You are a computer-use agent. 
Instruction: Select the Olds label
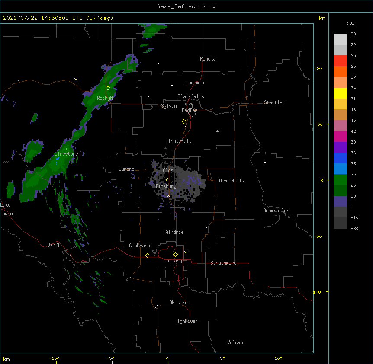point(168,170)
